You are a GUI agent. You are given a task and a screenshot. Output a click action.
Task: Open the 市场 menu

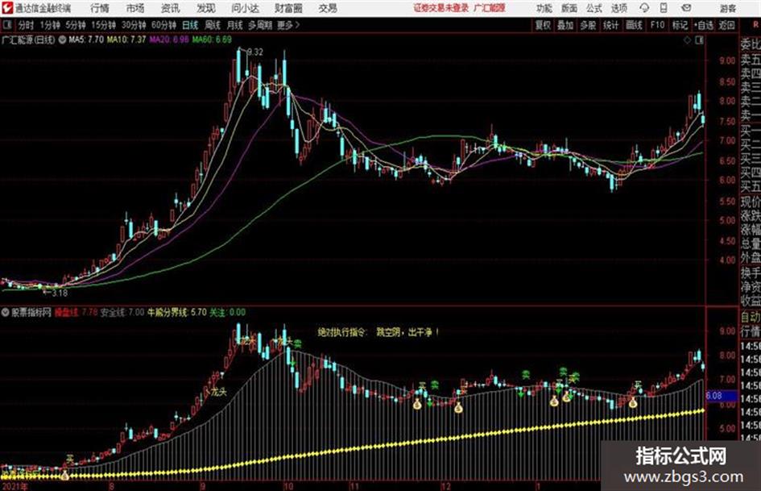[135, 8]
